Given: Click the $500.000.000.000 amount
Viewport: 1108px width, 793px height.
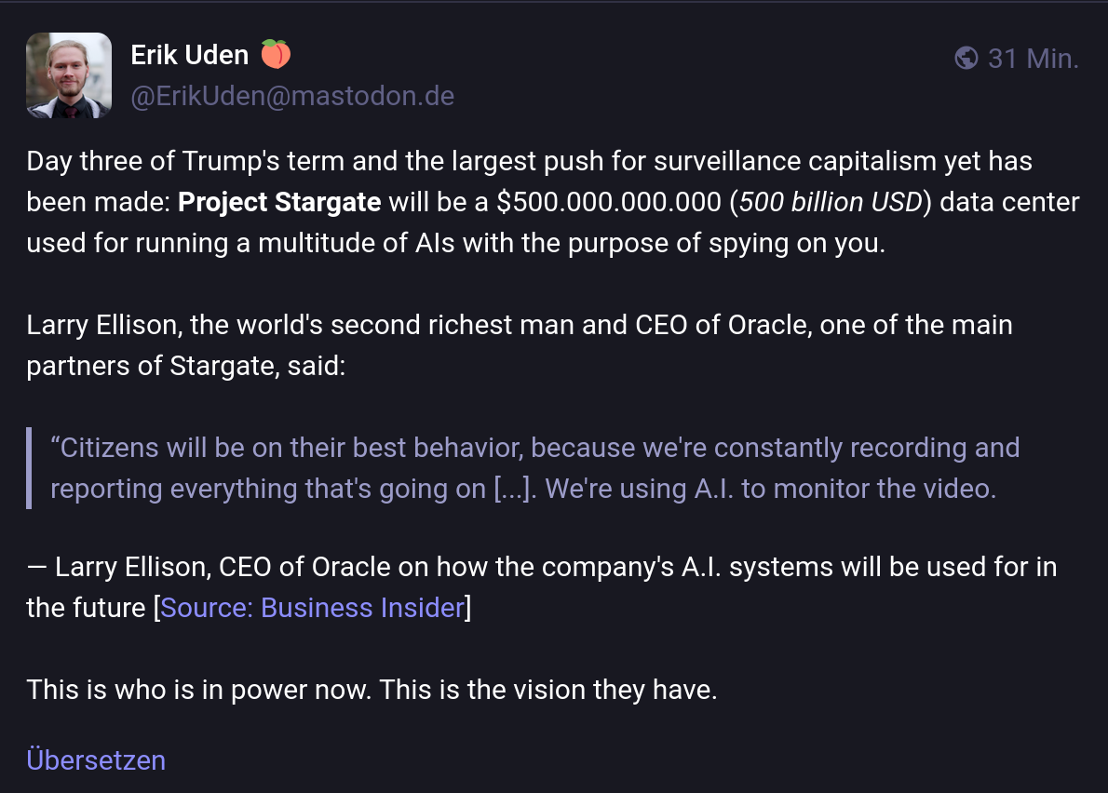Looking at the screenshot, I should coord(608,203).
